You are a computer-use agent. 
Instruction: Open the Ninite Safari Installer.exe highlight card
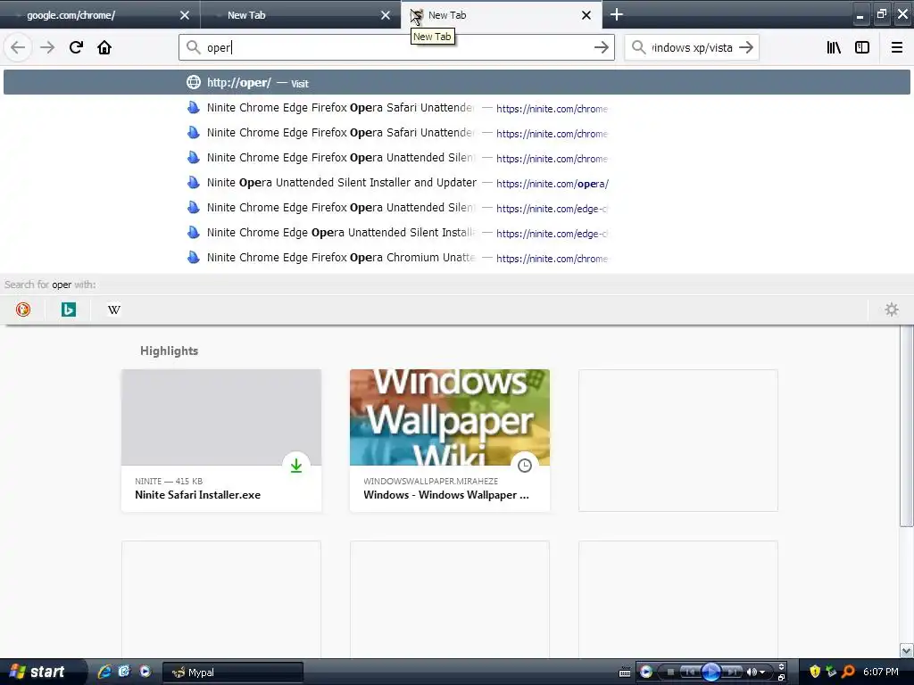221,441
